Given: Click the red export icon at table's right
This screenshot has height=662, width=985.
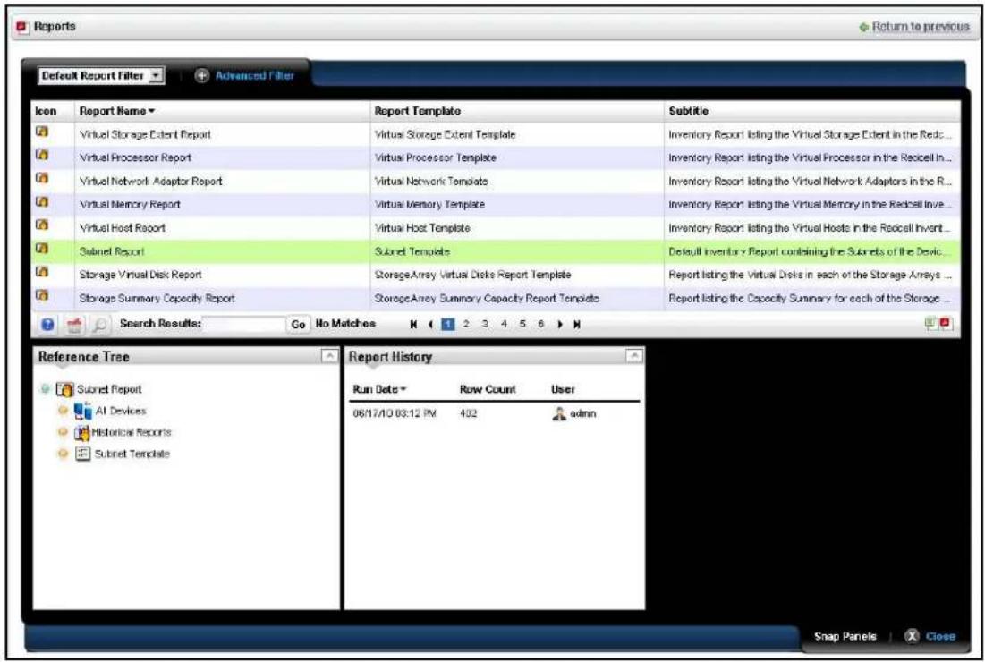Looking at the screenshot, I should pyautogui.click(x=946, y=324).
